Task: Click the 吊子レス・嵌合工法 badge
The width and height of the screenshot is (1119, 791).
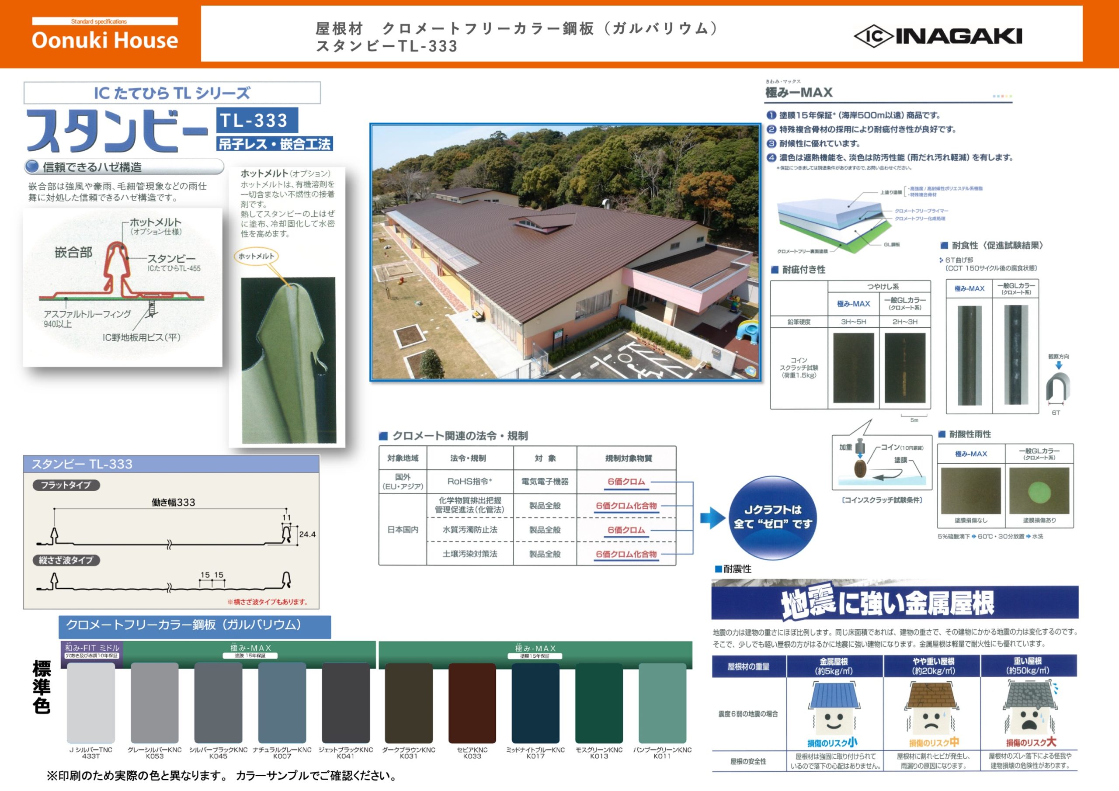Action: [x=275, y=144]
